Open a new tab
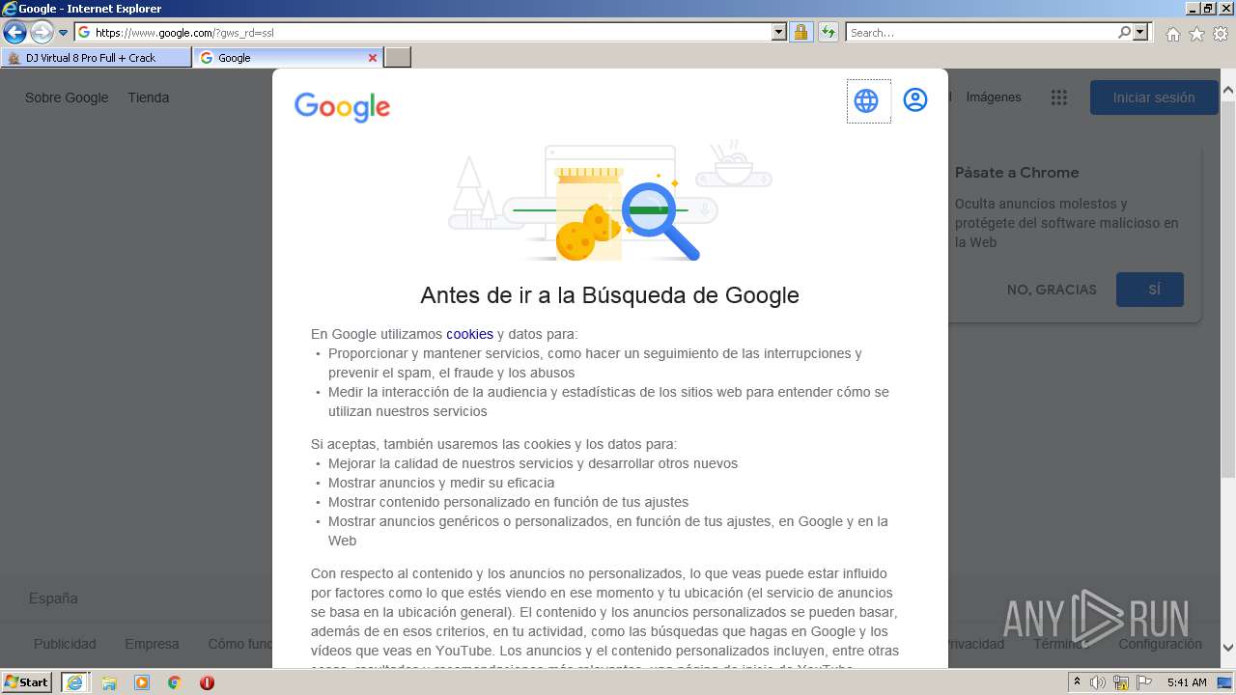Viewport: 1236px width, 695px height. click(x=398, y=58)
